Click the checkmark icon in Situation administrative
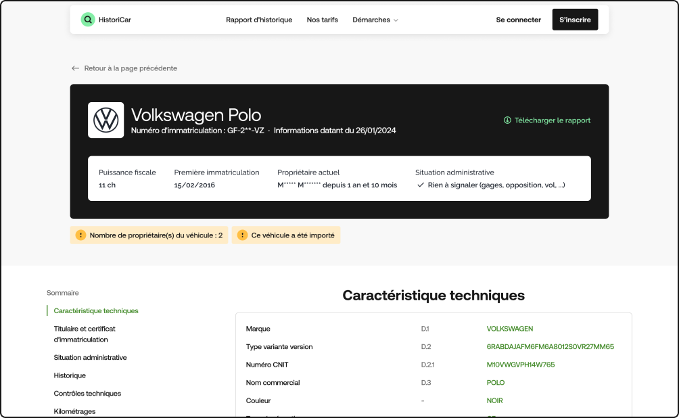679x418 pixels. (x=421, y=185)
